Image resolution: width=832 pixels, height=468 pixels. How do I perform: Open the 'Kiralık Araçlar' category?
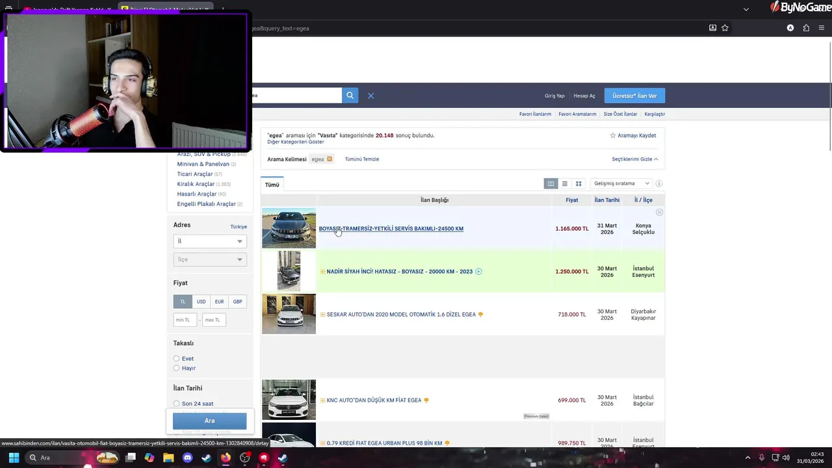196,184
